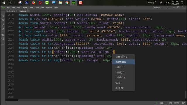Open the paint palette app in taskbar

[20, 3]
